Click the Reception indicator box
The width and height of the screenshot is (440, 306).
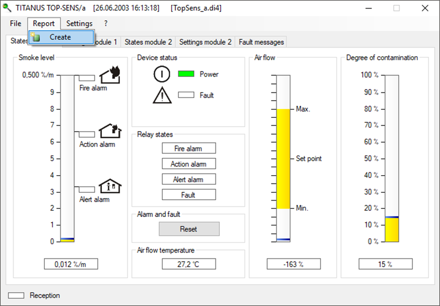coord(16,295)
